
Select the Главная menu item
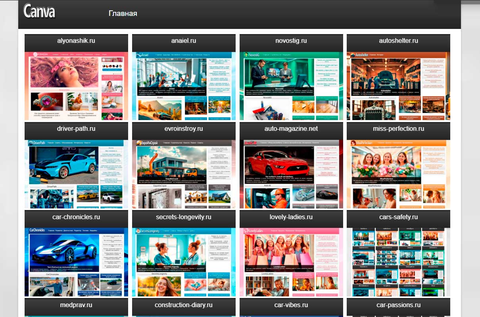[x=123, y=13]
